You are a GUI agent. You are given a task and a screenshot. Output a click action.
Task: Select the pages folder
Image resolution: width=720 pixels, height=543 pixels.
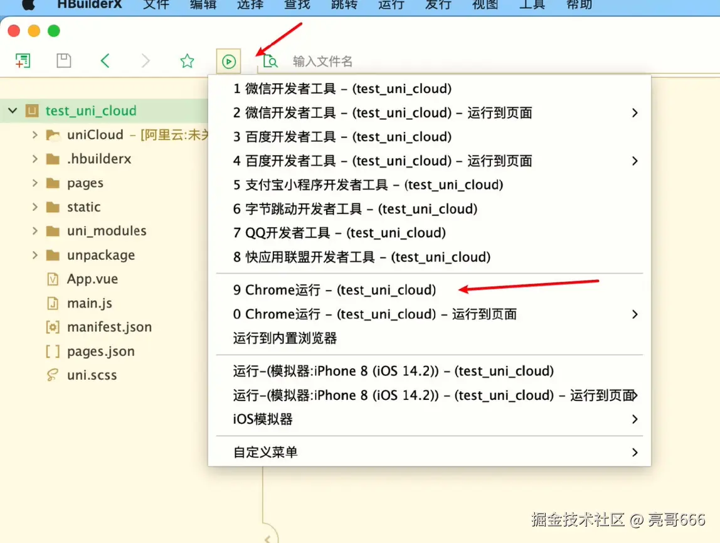point(85,183)
